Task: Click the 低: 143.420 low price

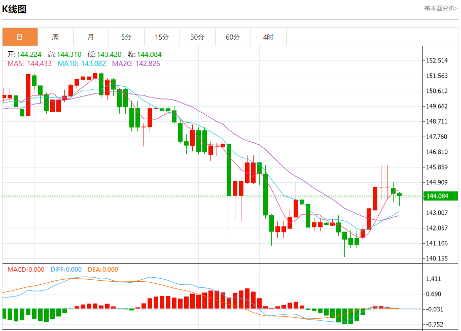Action: pos(104,54)
